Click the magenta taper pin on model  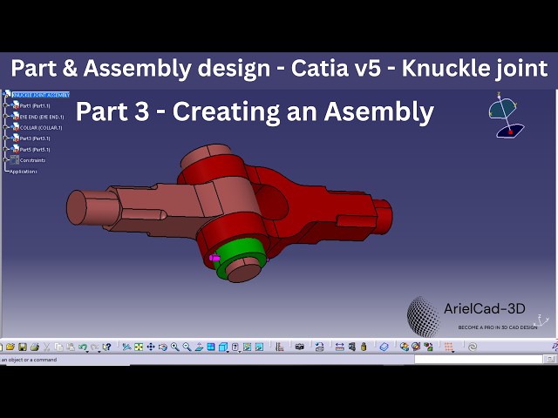[x=214, y=258]
